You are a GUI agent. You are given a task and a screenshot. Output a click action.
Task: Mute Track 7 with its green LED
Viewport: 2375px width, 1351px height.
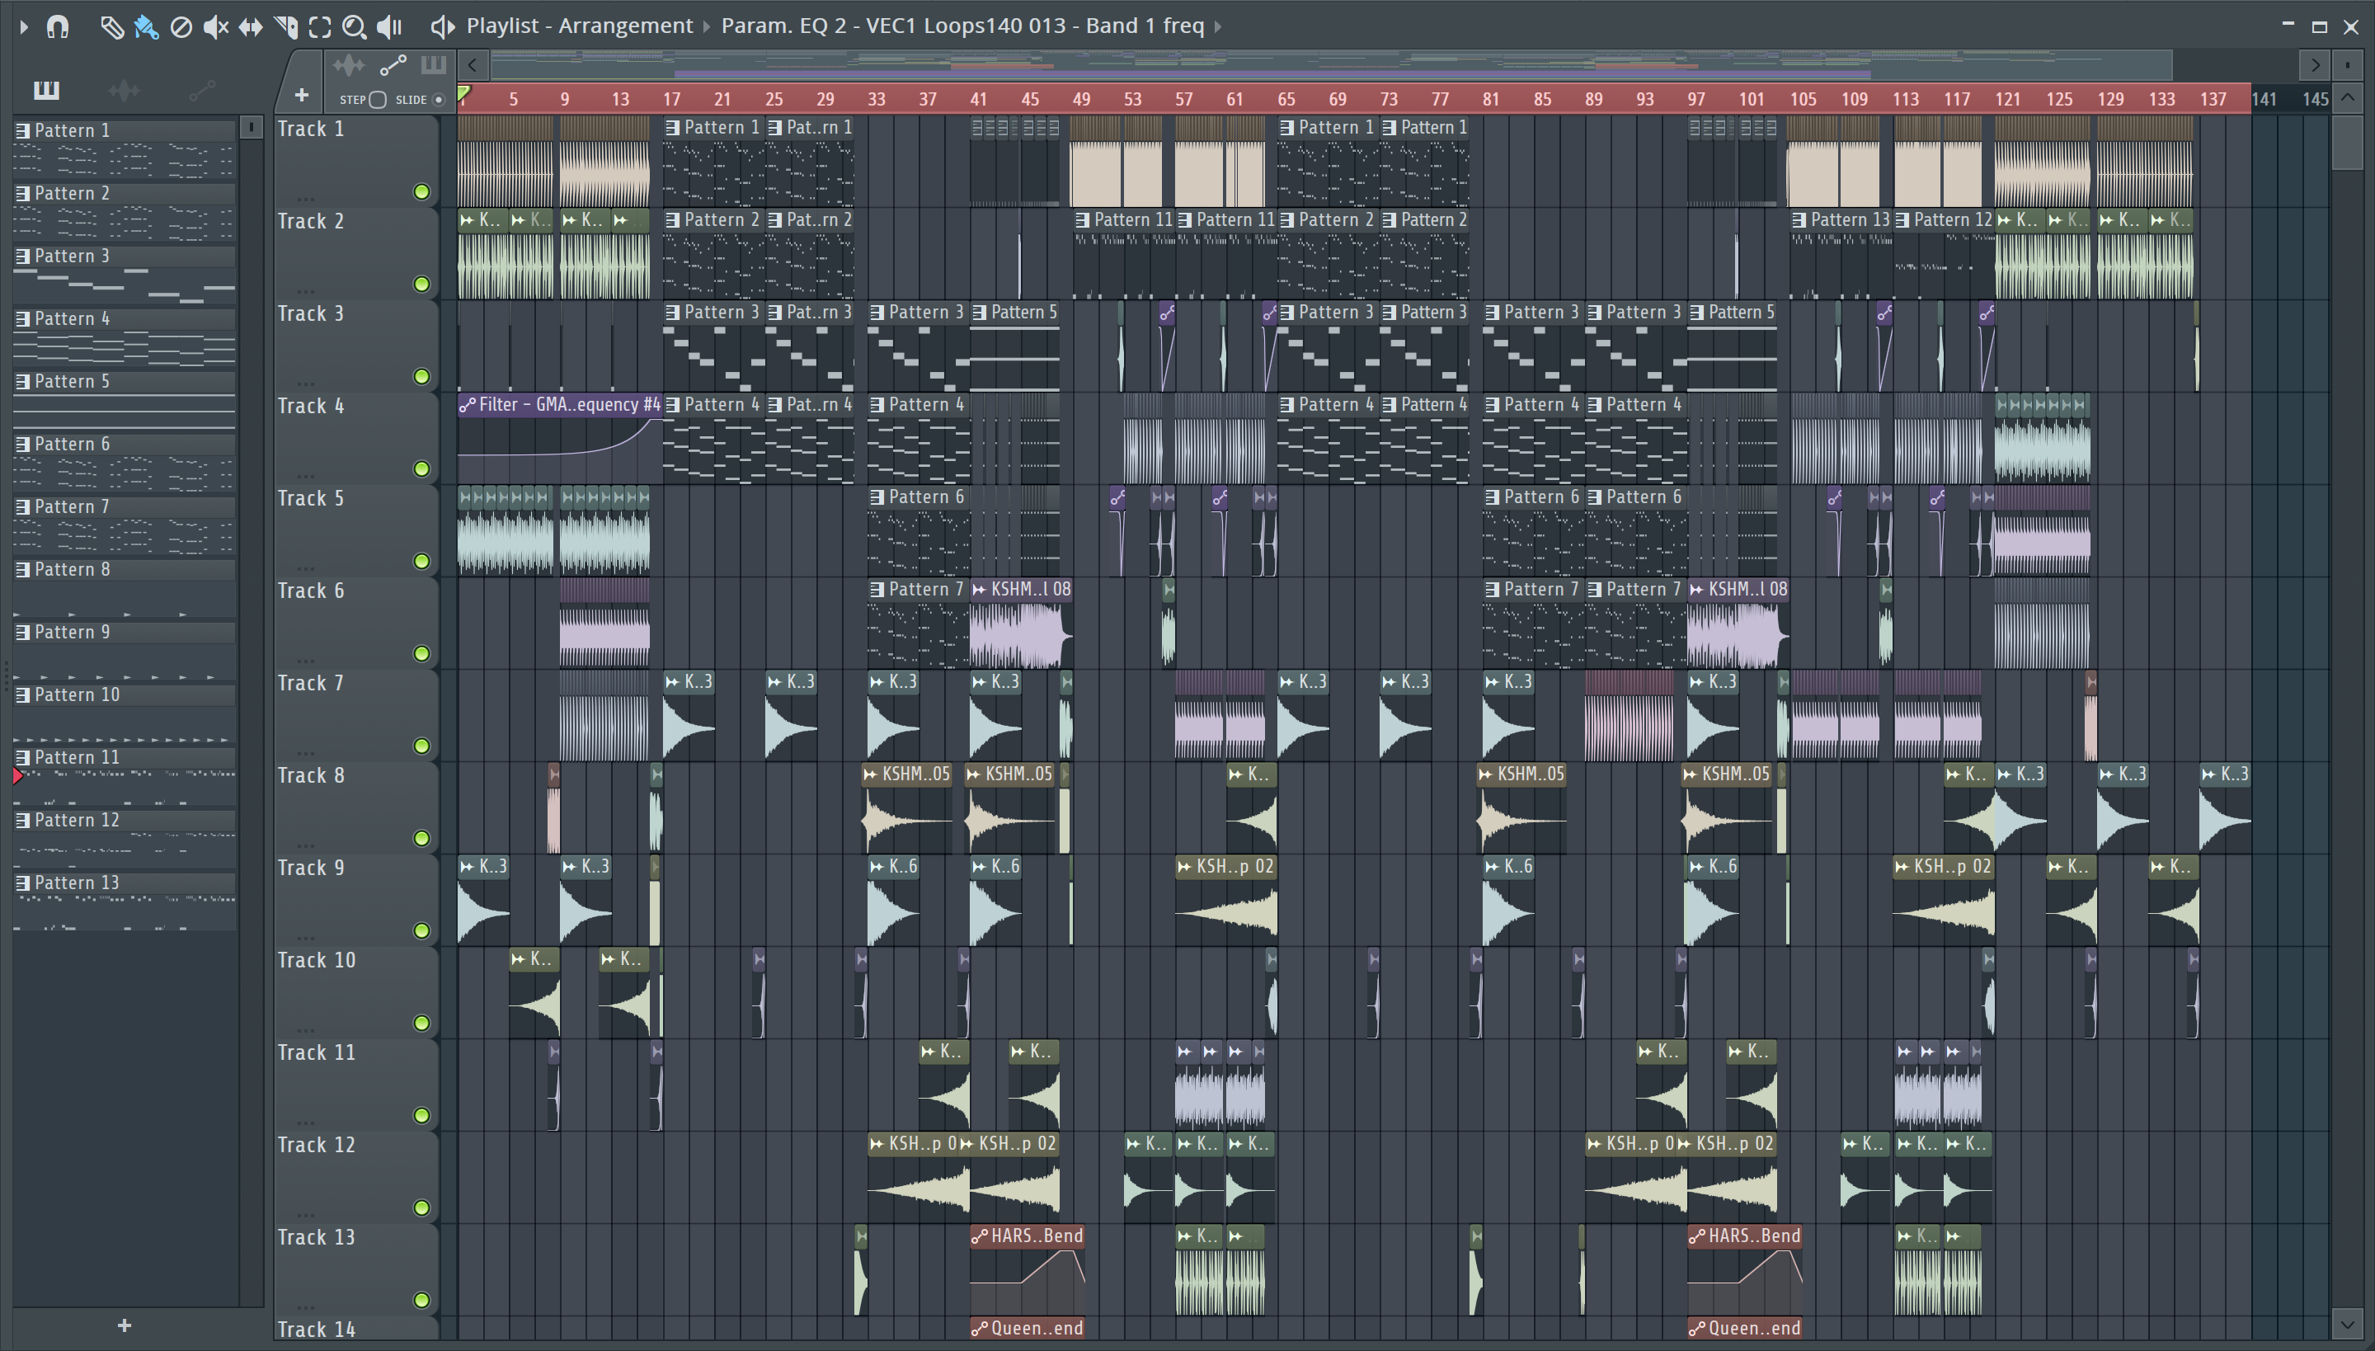[x=421, y=746]
